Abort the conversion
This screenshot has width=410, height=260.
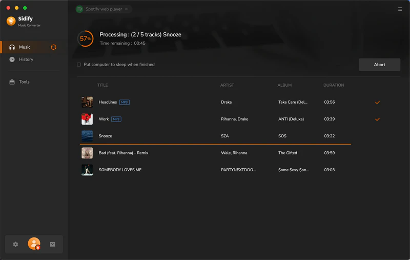379,65
